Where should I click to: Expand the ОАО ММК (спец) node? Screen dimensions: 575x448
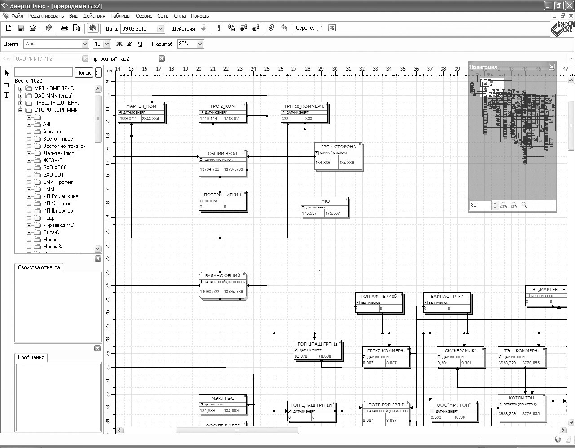click(20, 96)
